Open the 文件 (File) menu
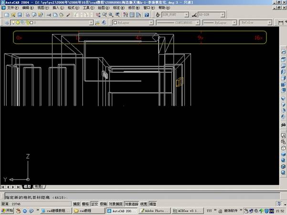The image size is (287, 215). (11, 8)
